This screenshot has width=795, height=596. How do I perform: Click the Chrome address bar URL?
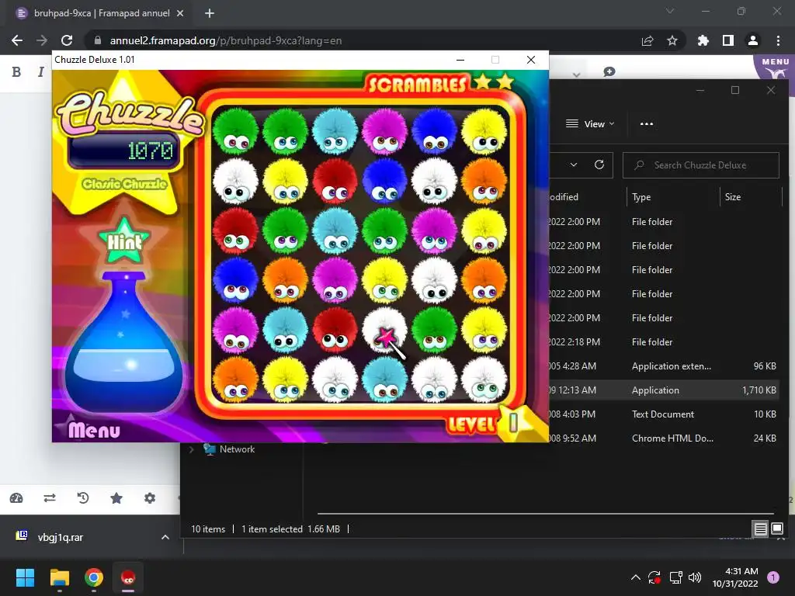(x=226, y=40)
